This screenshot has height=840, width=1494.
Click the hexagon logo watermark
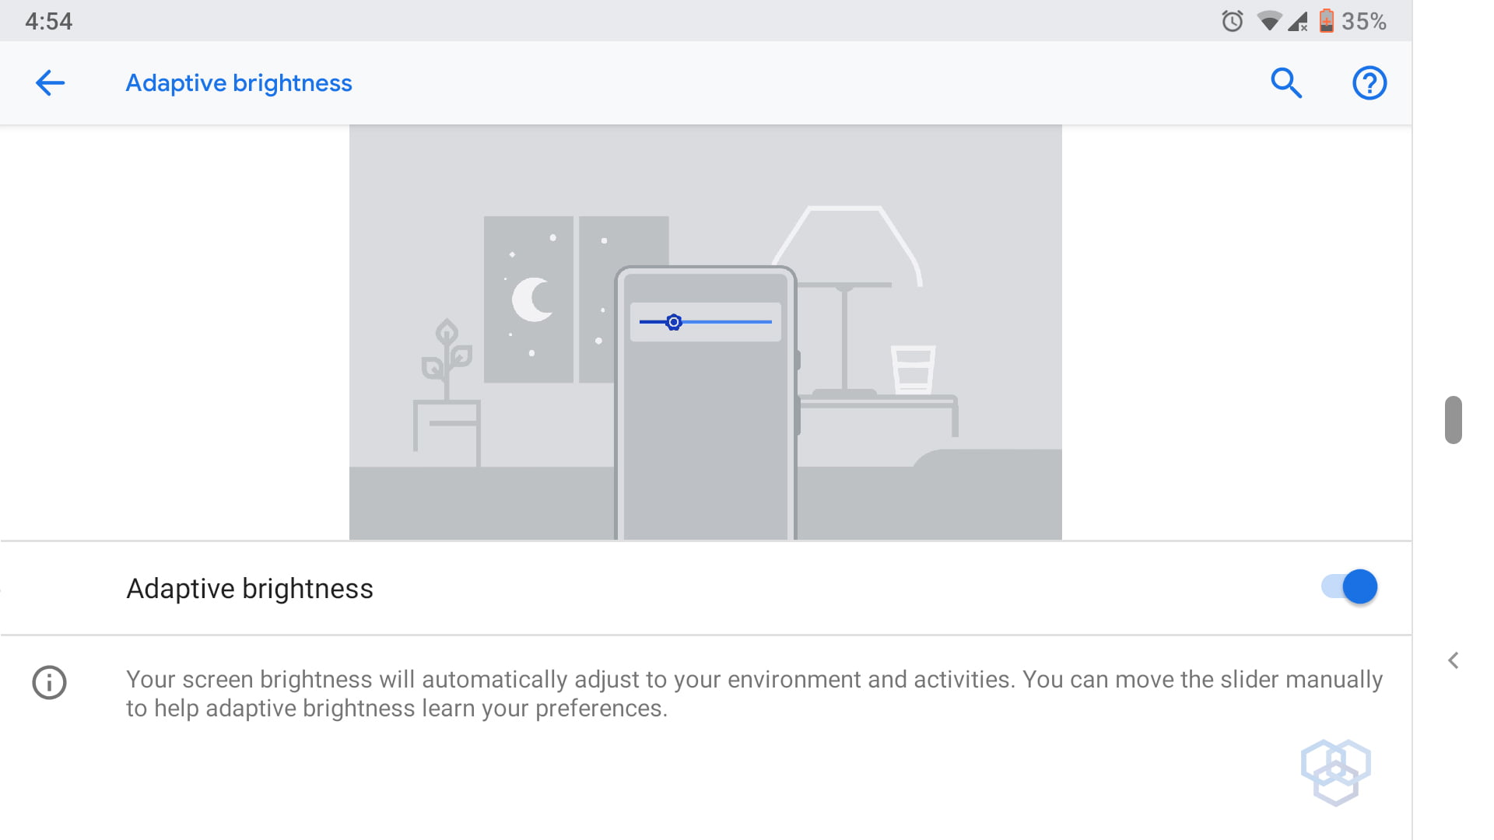(1335, 772)
